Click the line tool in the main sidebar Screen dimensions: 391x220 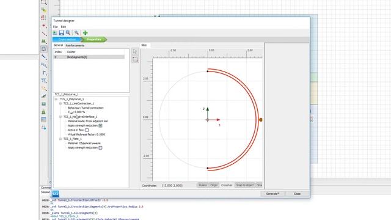(x=44, y=34)
